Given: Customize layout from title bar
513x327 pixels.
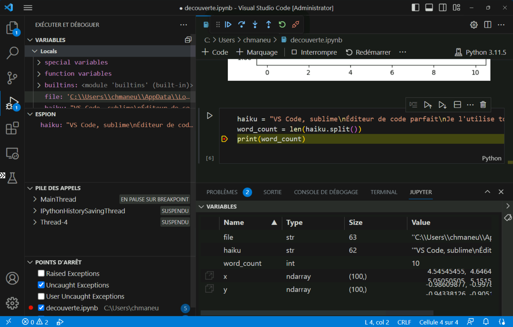Looking at the screenshot, I should coord(456,8).
